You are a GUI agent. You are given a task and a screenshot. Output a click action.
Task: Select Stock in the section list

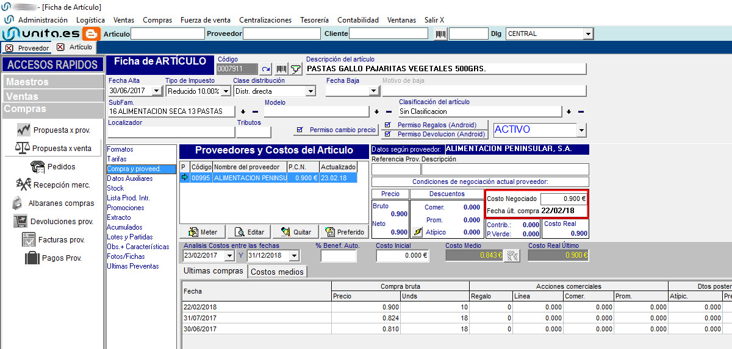click(115, 188)
